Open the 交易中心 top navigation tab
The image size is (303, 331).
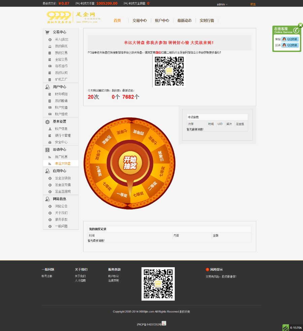click(x=140, y=21)
